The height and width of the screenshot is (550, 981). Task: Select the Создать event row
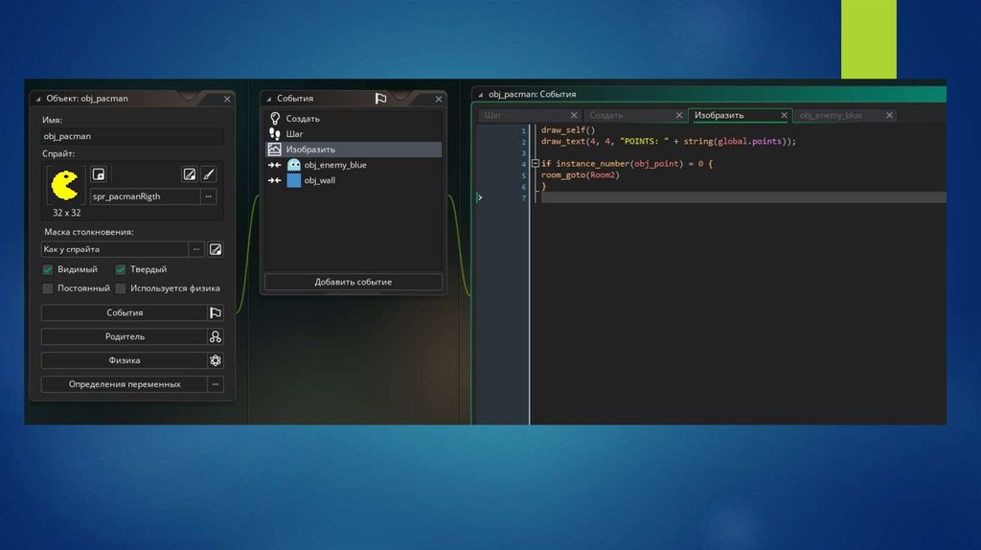click(x=354, y=118)
